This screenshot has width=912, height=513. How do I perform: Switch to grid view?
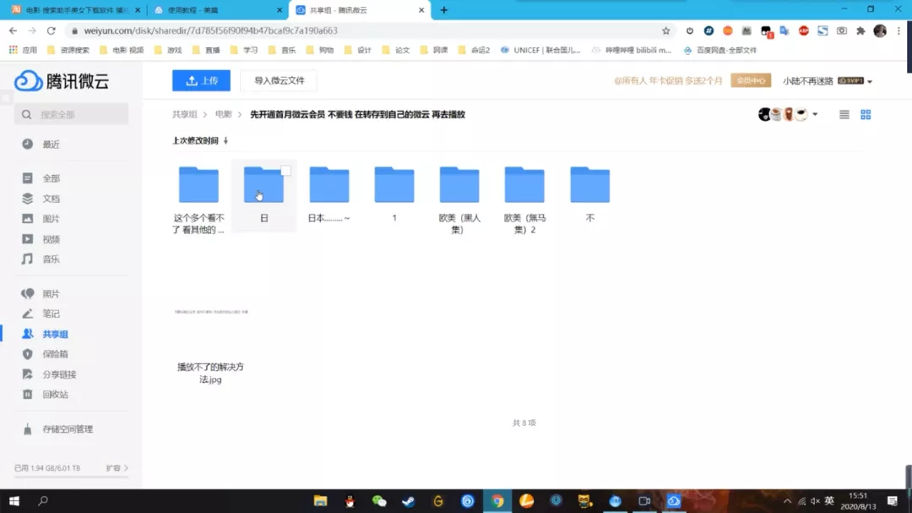(x=866, y=115)
